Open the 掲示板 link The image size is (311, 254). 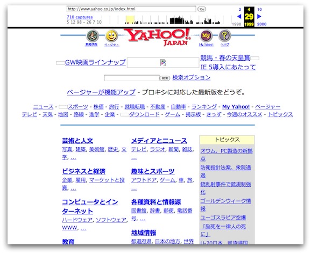[x=193, y=114]
